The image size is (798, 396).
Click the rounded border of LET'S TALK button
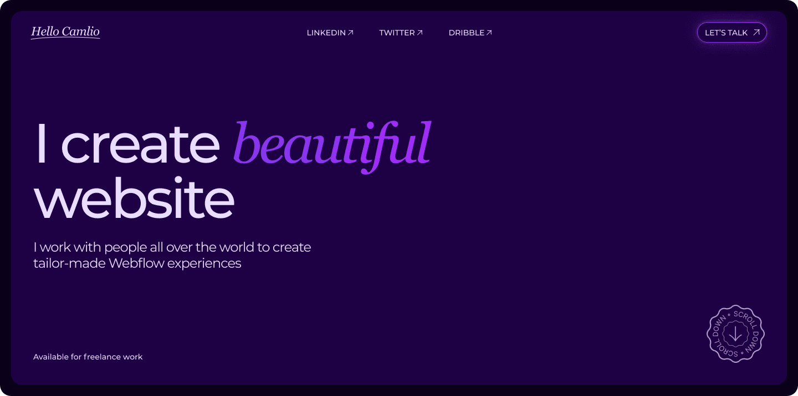(x=731, y=23)
